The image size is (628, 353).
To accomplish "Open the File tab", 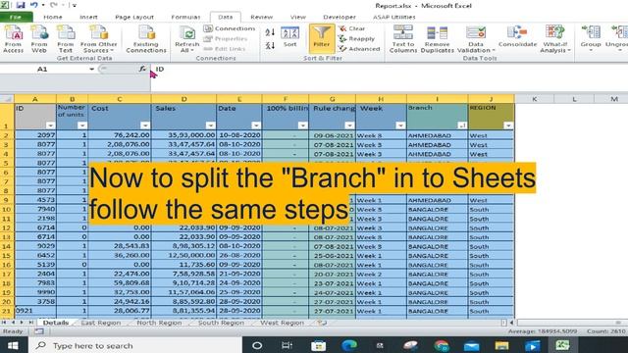I will coord(16,17).
